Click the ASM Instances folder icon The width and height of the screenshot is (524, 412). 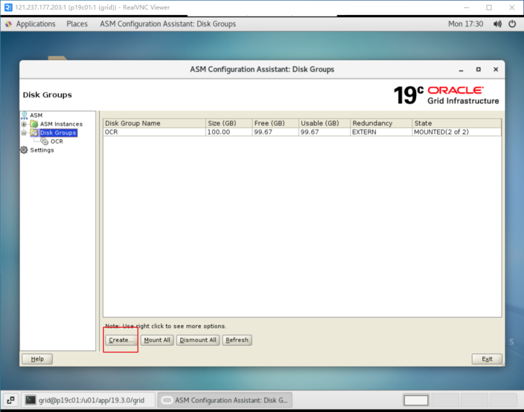34,124
